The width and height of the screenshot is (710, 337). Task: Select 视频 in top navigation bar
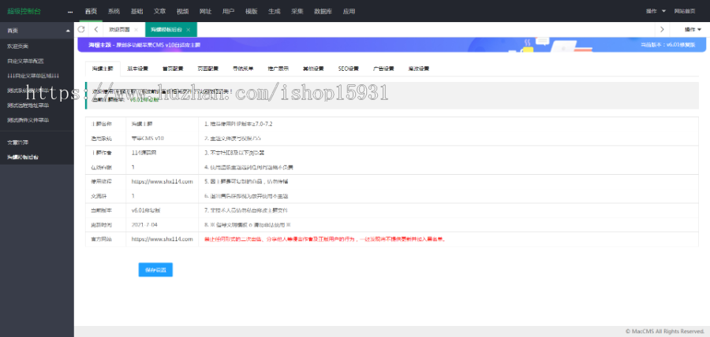pyautogui.click(x=182, y=12)
